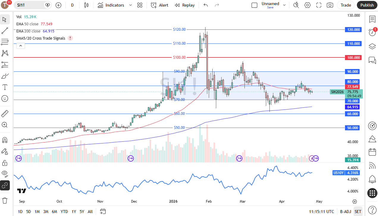Enter fullscreen mode
This screenshot has width=378, height=216.
point(319,5)
